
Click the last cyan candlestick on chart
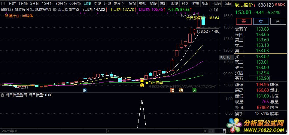pos(203,21)
